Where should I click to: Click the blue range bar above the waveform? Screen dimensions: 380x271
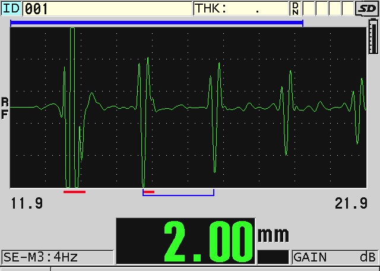point(157,23)
